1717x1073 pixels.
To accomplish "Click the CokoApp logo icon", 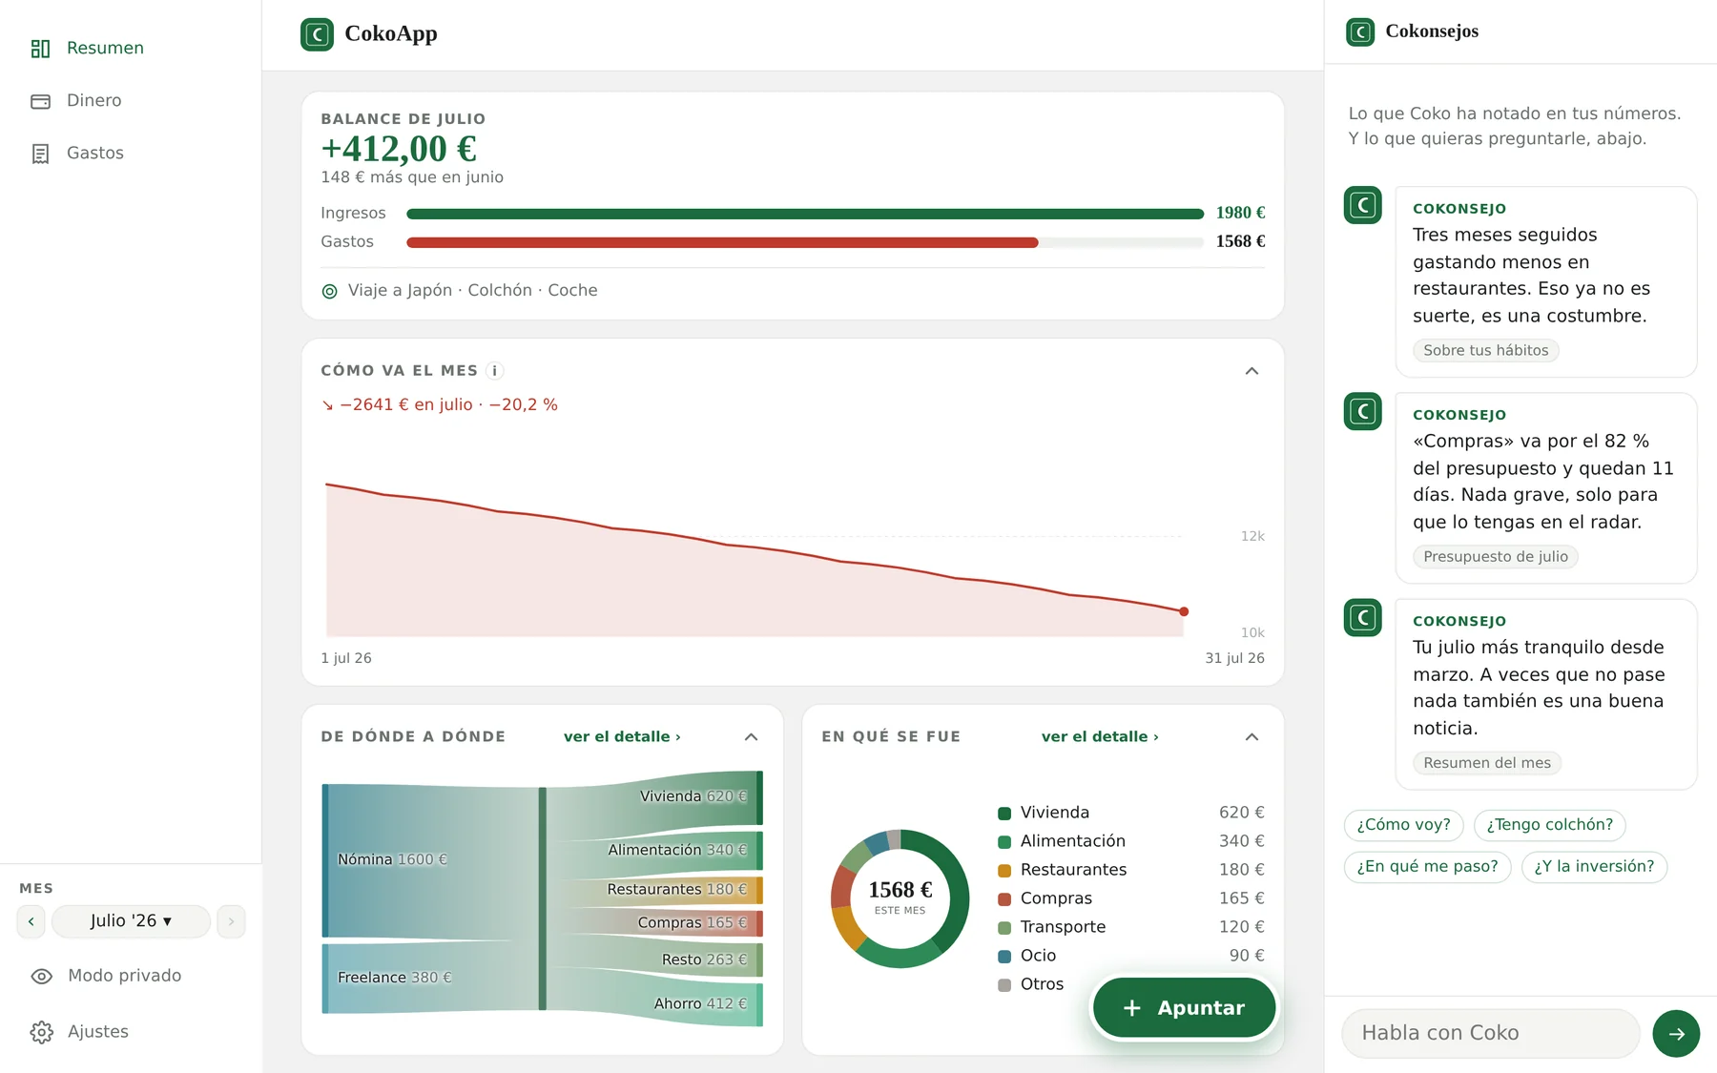I will pos(317,34).
